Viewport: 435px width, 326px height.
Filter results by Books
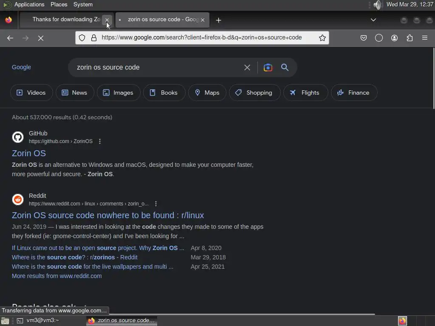(x=164, y=93)
